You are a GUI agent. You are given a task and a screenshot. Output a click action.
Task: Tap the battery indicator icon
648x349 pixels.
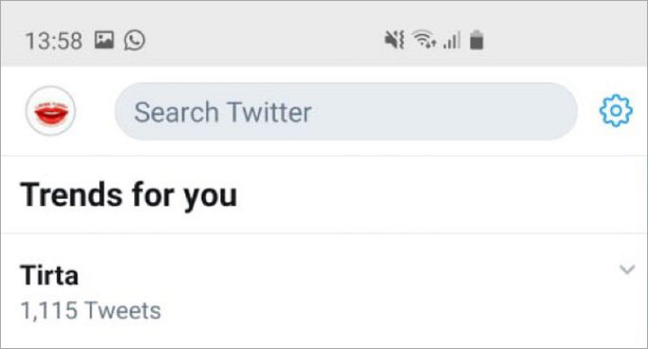point(476,40)
